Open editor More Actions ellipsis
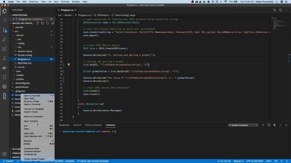291x163 pixels. tap(286, 10)
